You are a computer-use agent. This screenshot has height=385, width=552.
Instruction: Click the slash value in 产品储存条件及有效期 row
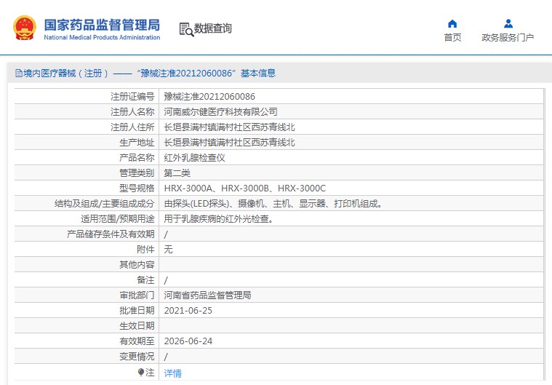pyautogui.click(x=166, y=234)
